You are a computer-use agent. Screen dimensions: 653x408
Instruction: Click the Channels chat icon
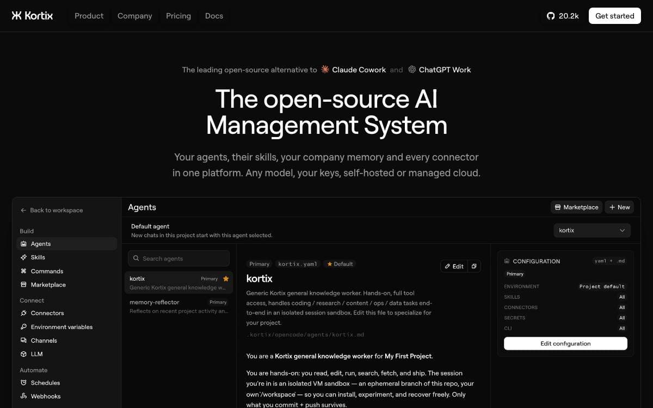(23, 341)
